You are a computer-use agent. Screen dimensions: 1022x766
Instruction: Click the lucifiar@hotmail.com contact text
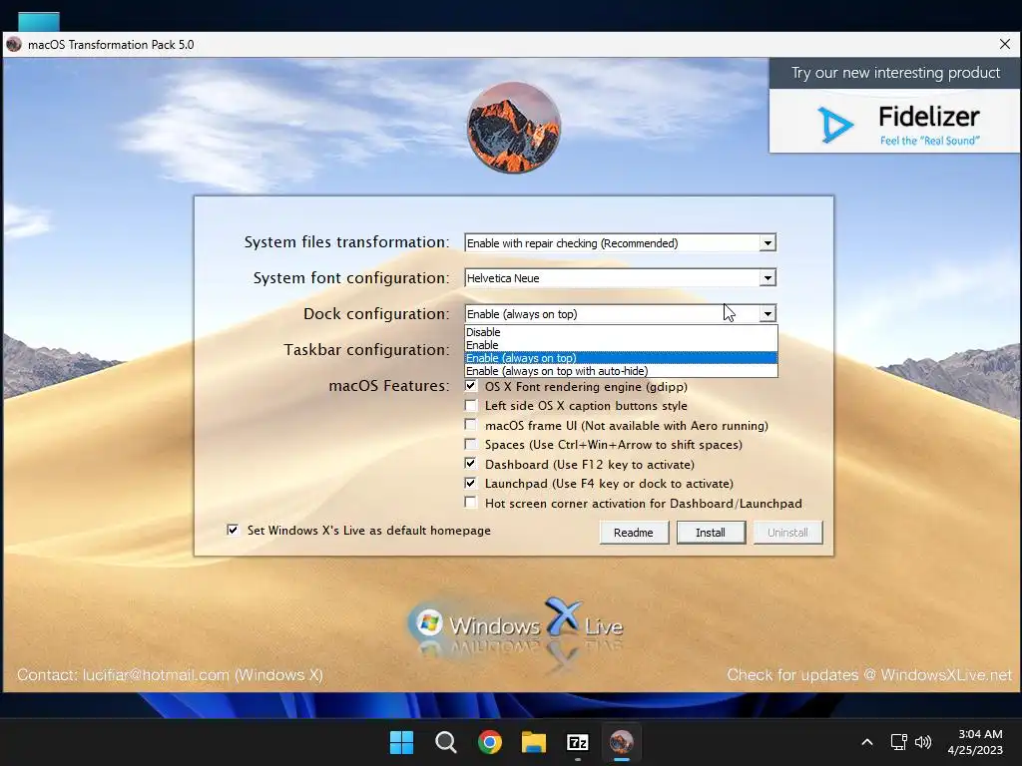pos(155,675)
